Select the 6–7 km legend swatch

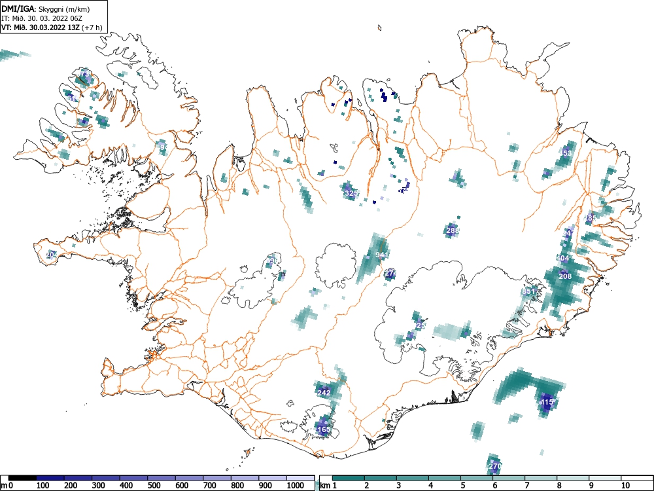509,478
